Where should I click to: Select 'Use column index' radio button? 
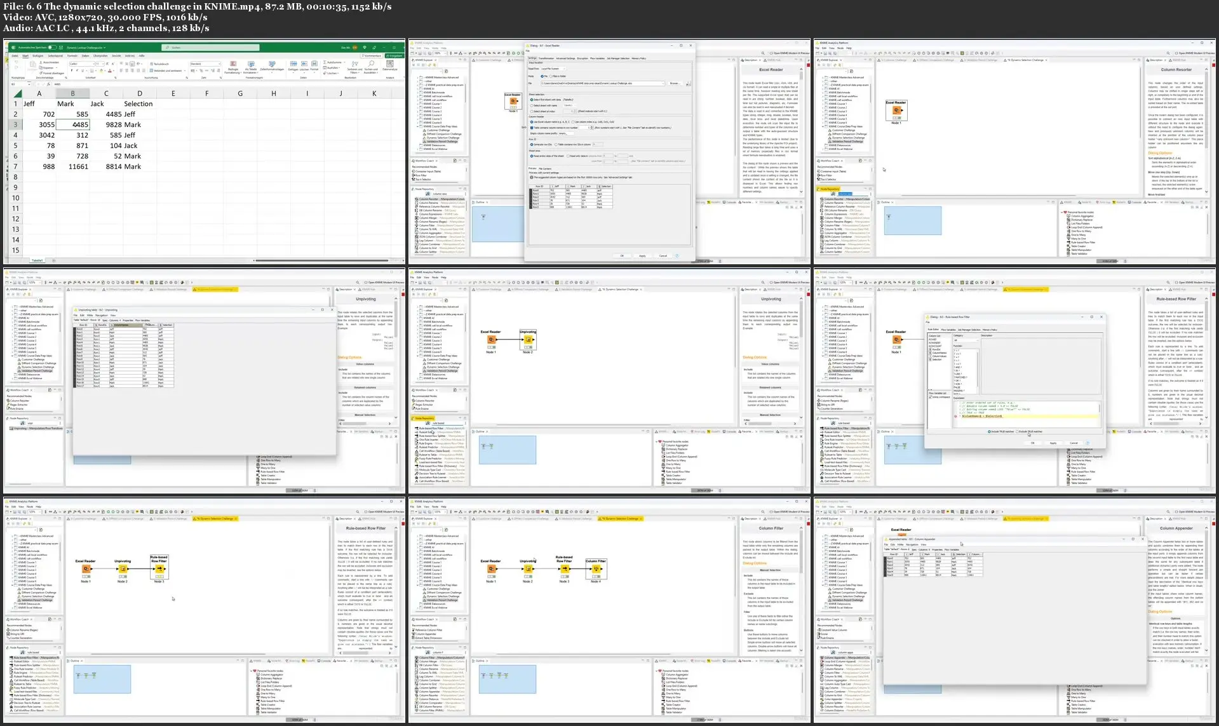click(x=573, y=122)
